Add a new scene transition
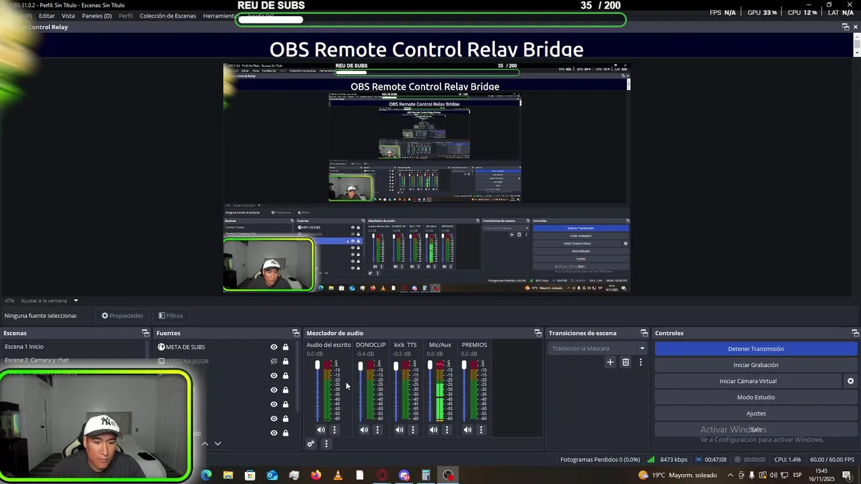861x484 pixels. tap(610, 362)
